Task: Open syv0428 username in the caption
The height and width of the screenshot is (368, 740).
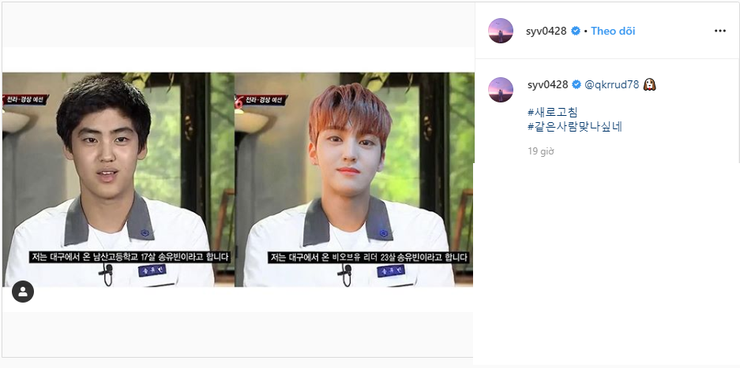Action: click(x=547, y=85)
